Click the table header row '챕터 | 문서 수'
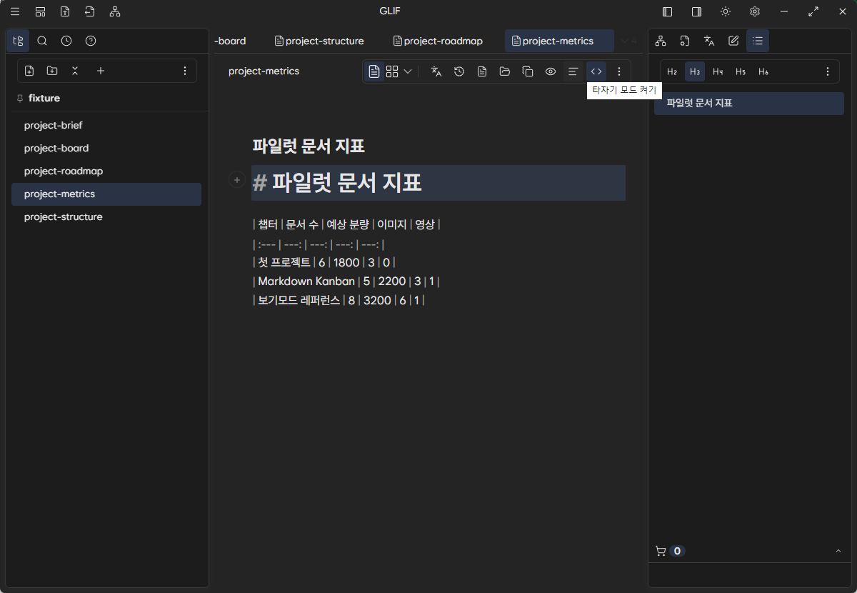The image size is (857, 593). click(x=346, y=224)
